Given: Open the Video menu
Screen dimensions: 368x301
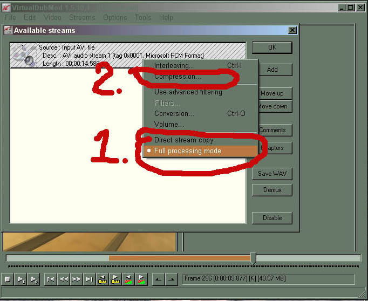Looking at the screenshot, I should point(52,18).
